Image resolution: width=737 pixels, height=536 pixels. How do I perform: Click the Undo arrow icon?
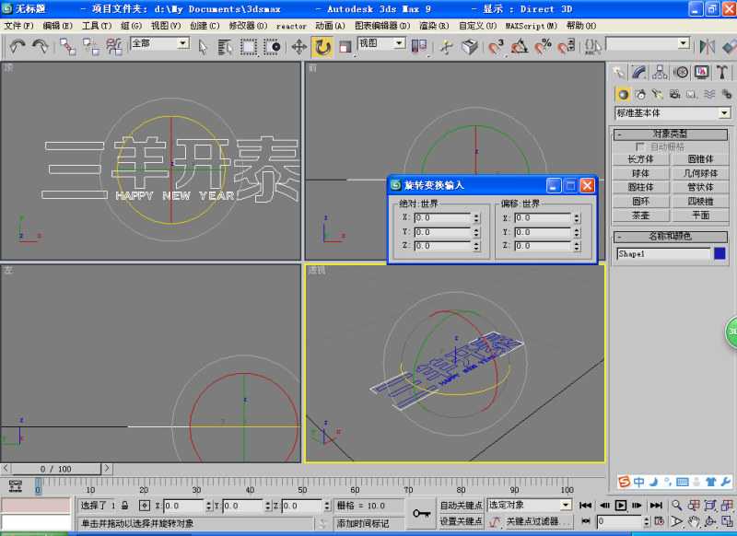(18, 46)
